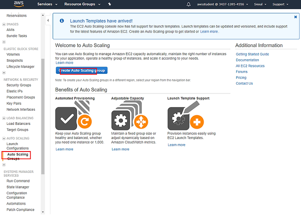The height and width of the screenshot is (215, 301).
Task: Open Load Balancers in sidebar
Action: click(x=18, y=124)
